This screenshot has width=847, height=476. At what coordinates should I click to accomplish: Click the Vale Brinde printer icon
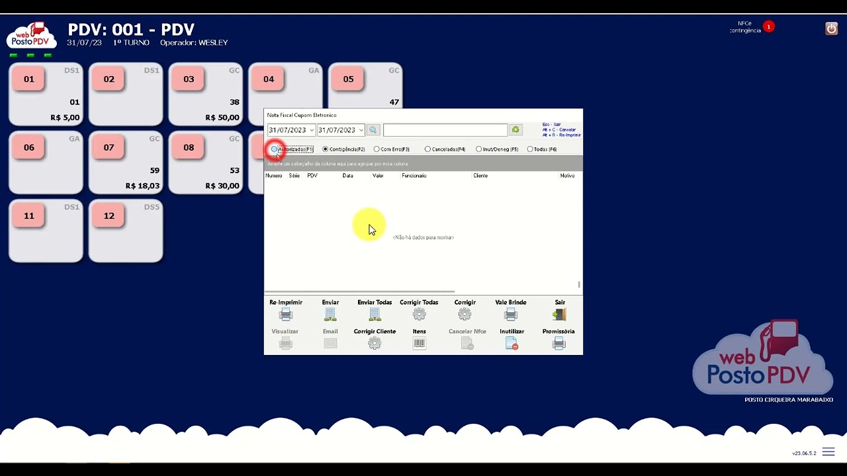pyautogui.click(x=511, y=315)
